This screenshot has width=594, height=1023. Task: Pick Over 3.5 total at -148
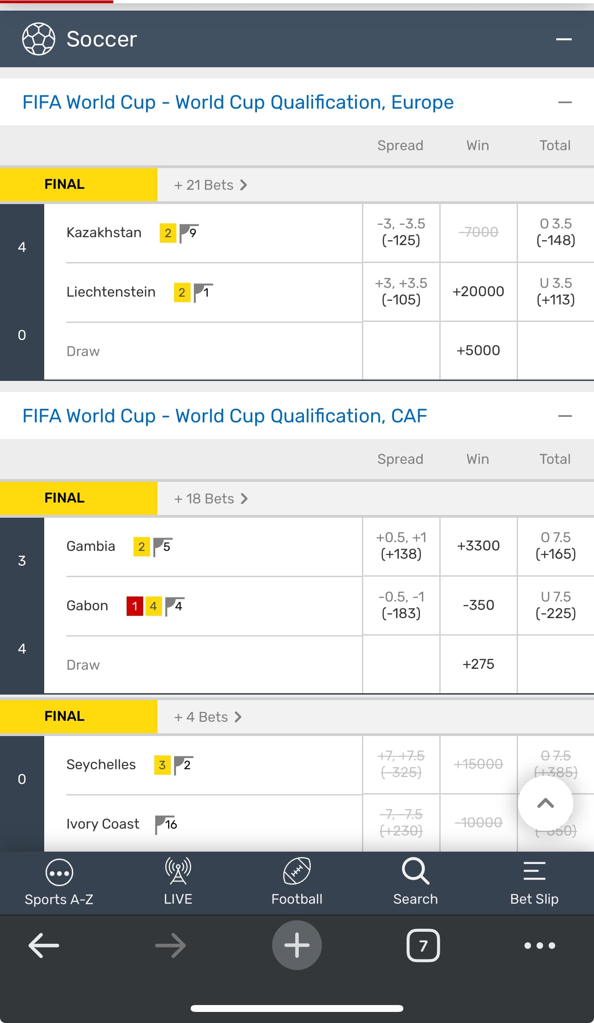click(x=555, y=232)
